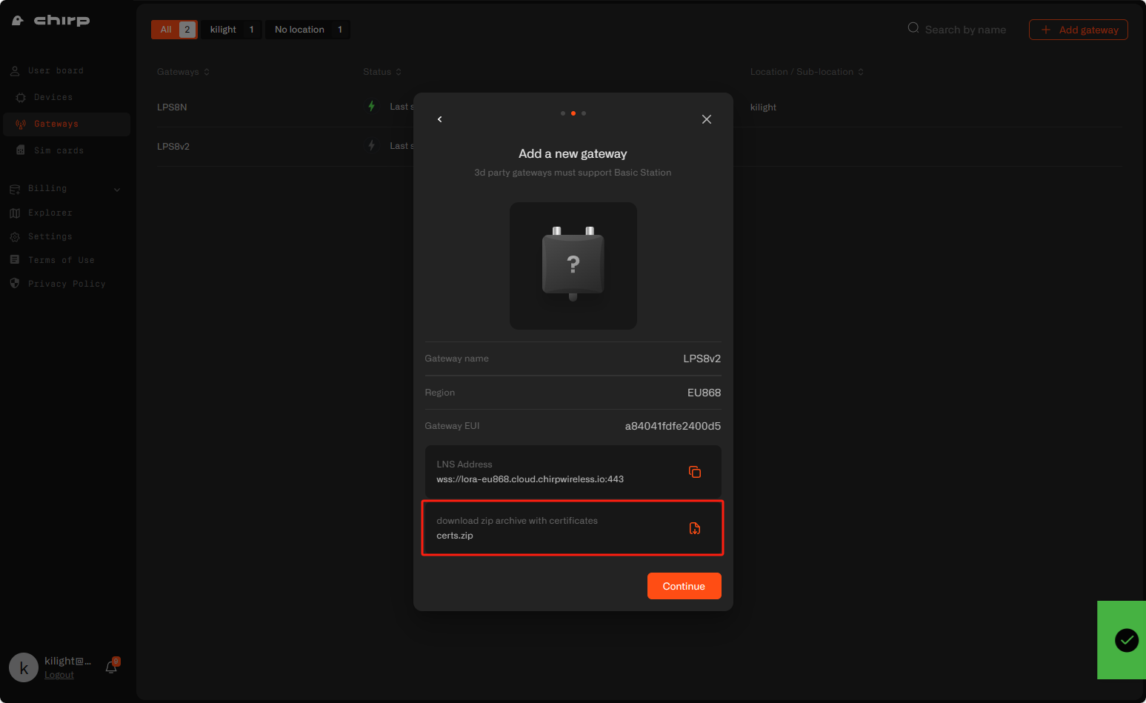Click the search magnifier icon

click(913, 28)
